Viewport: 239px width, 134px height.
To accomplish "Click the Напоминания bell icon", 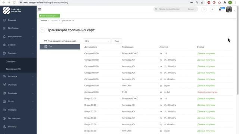I will (4, 36).
